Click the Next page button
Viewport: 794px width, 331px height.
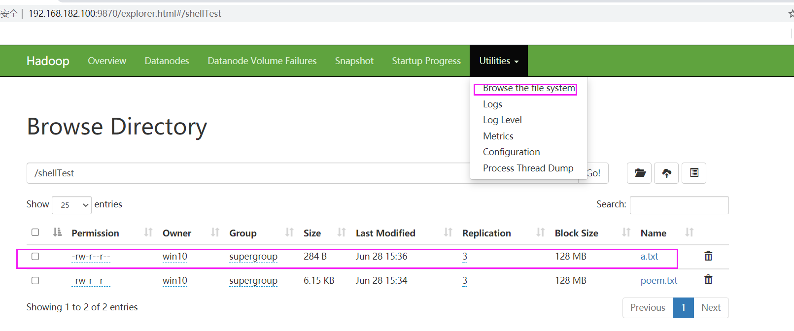point(711,307)
